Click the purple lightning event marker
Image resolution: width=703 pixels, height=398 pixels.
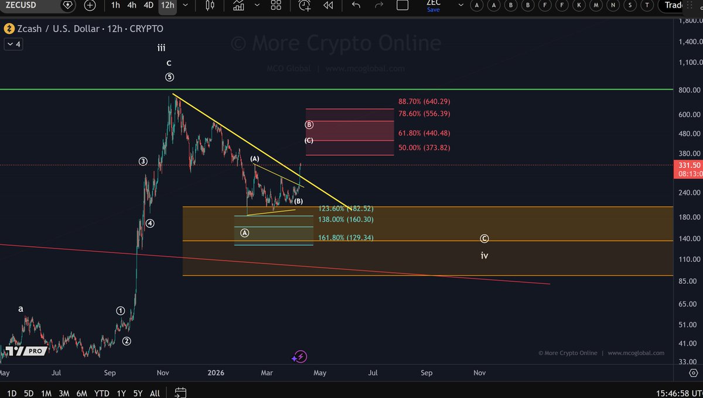[x=299, y=356]
